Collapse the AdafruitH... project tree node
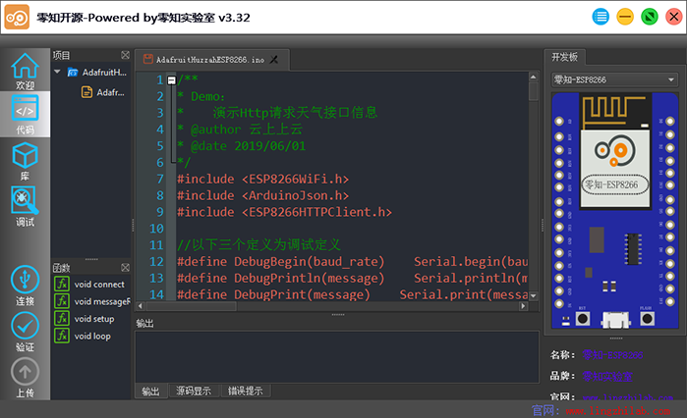This screenshot has height=418, width=687. (57, 72)
